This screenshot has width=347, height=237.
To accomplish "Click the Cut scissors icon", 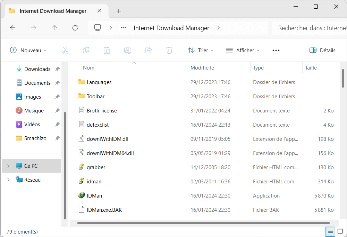I will coord(65,50).
